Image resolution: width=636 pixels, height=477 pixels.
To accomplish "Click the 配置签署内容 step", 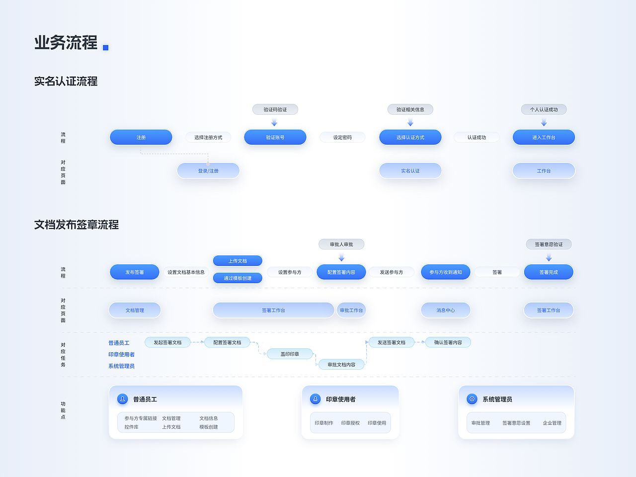I will pyautogui.click(x=341, y=272).
